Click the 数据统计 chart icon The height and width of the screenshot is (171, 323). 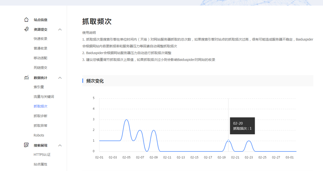[x=26, y=78]
